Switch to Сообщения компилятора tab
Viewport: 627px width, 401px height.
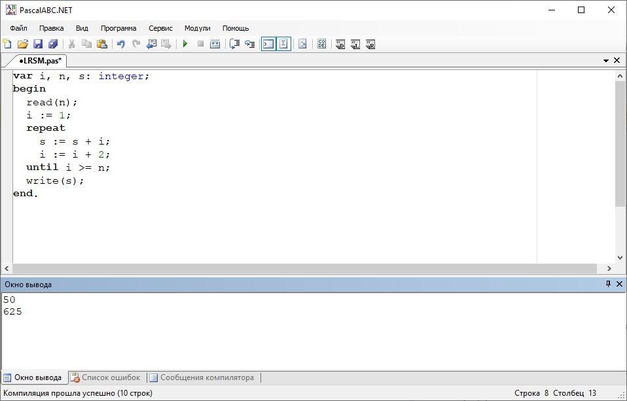(202, 377)
